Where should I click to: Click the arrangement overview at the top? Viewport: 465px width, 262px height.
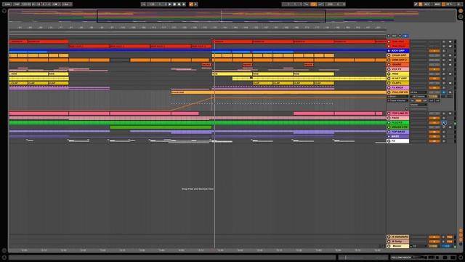pyautogui.click(x=232, y=16)
